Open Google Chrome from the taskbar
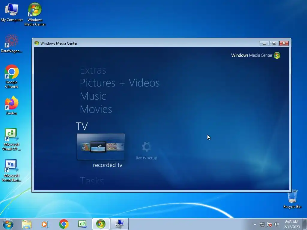 [x=64, y=224]
